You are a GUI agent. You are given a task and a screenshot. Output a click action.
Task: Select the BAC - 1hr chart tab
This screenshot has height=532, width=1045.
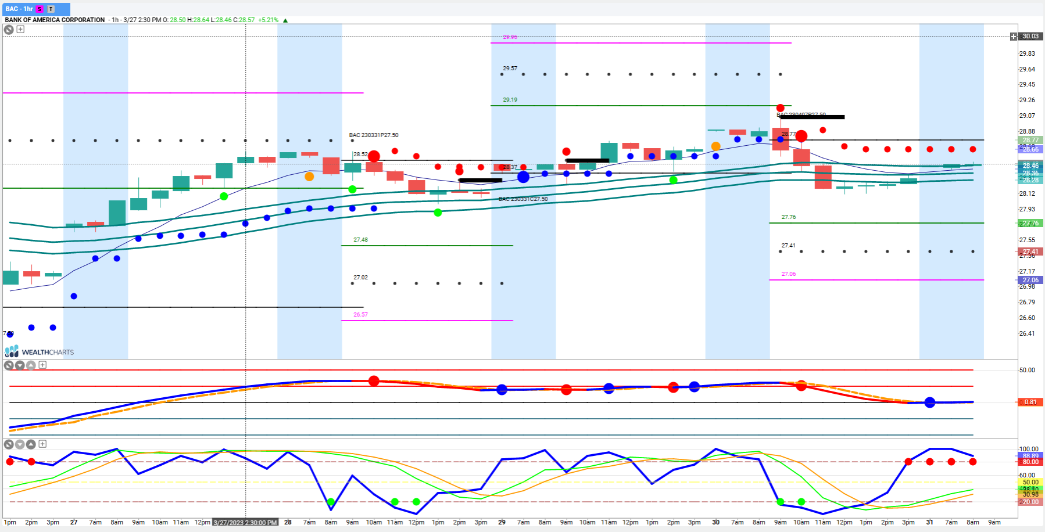[36, 9]
